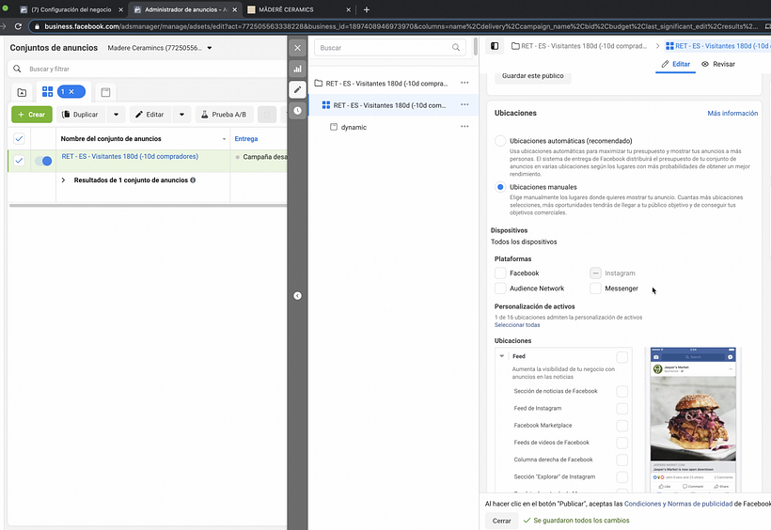Remove the 1 selected filter chip
Screen dimensions: 771x530
pos(71,91)
